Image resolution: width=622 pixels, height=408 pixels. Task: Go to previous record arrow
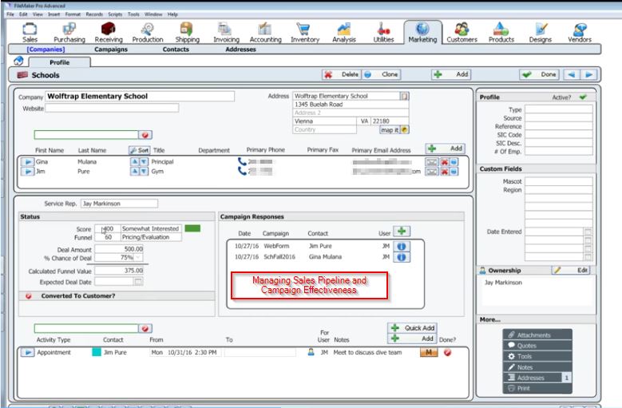(x=571, y=74)
